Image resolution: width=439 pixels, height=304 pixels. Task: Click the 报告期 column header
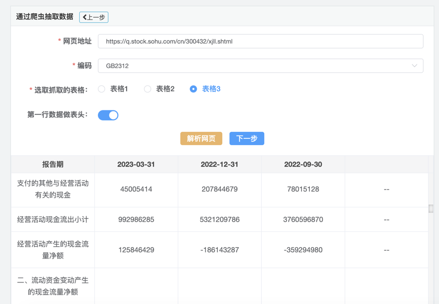point(53,165)
